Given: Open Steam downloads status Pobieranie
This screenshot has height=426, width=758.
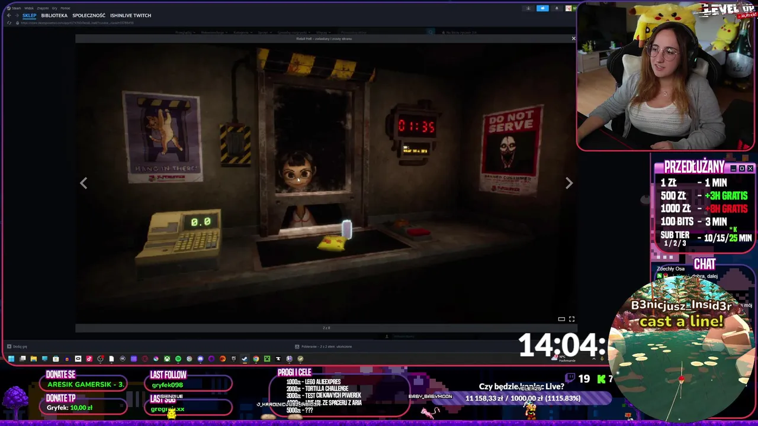Looking at the screenshot, I should point(323,347).
